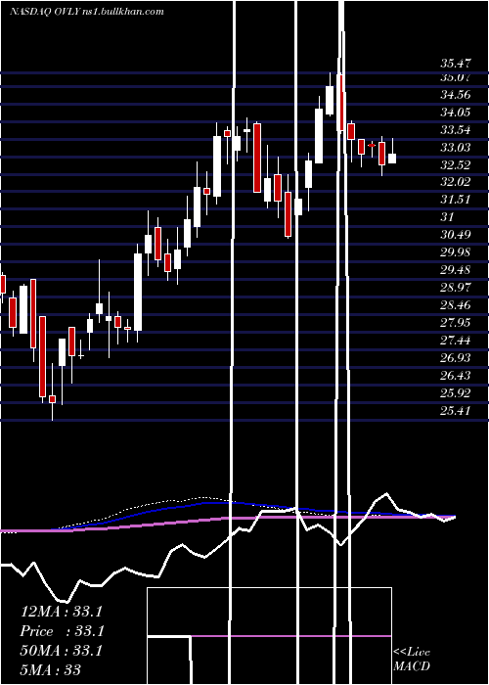This screenshot has height=685, width=489.
Task: Click the Price : 33.1 readout
Action: pos(61,631)
